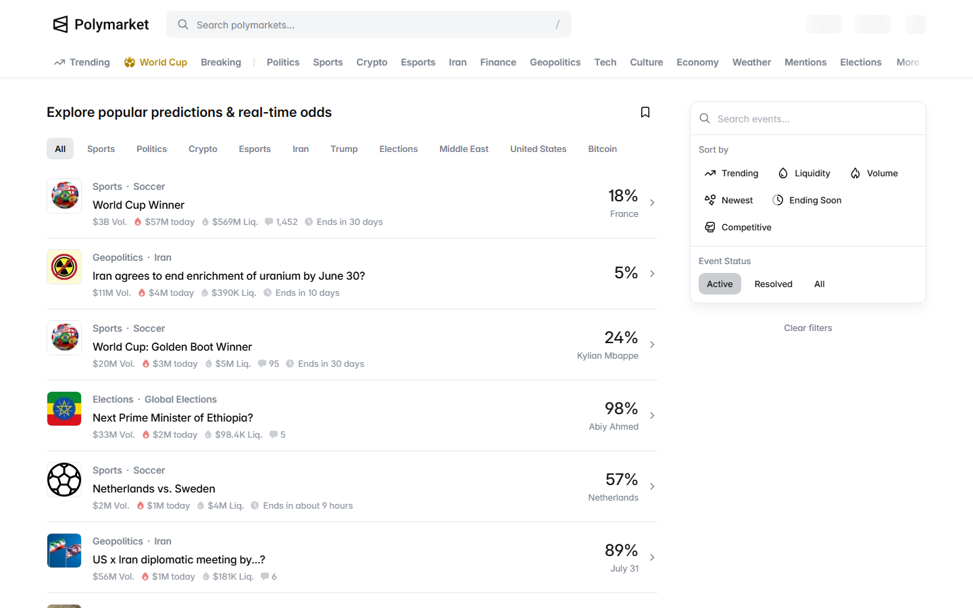Sort events by Newest
This screenshot has height=608, width=973.
pyautogui.click(x=728, y=200)
